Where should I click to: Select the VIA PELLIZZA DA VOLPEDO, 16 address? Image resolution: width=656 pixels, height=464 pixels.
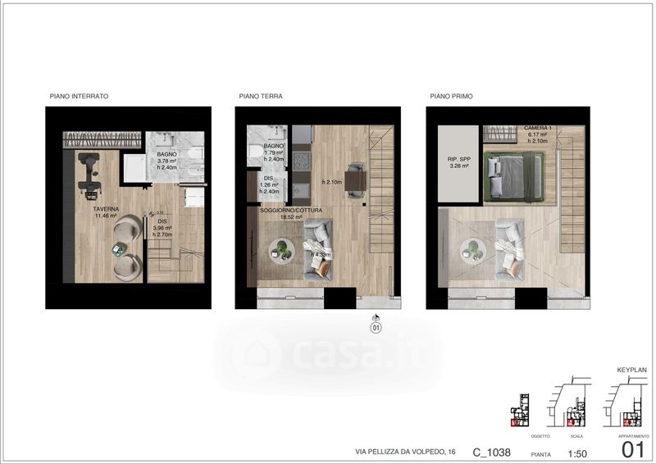click(x=405, y=452)
